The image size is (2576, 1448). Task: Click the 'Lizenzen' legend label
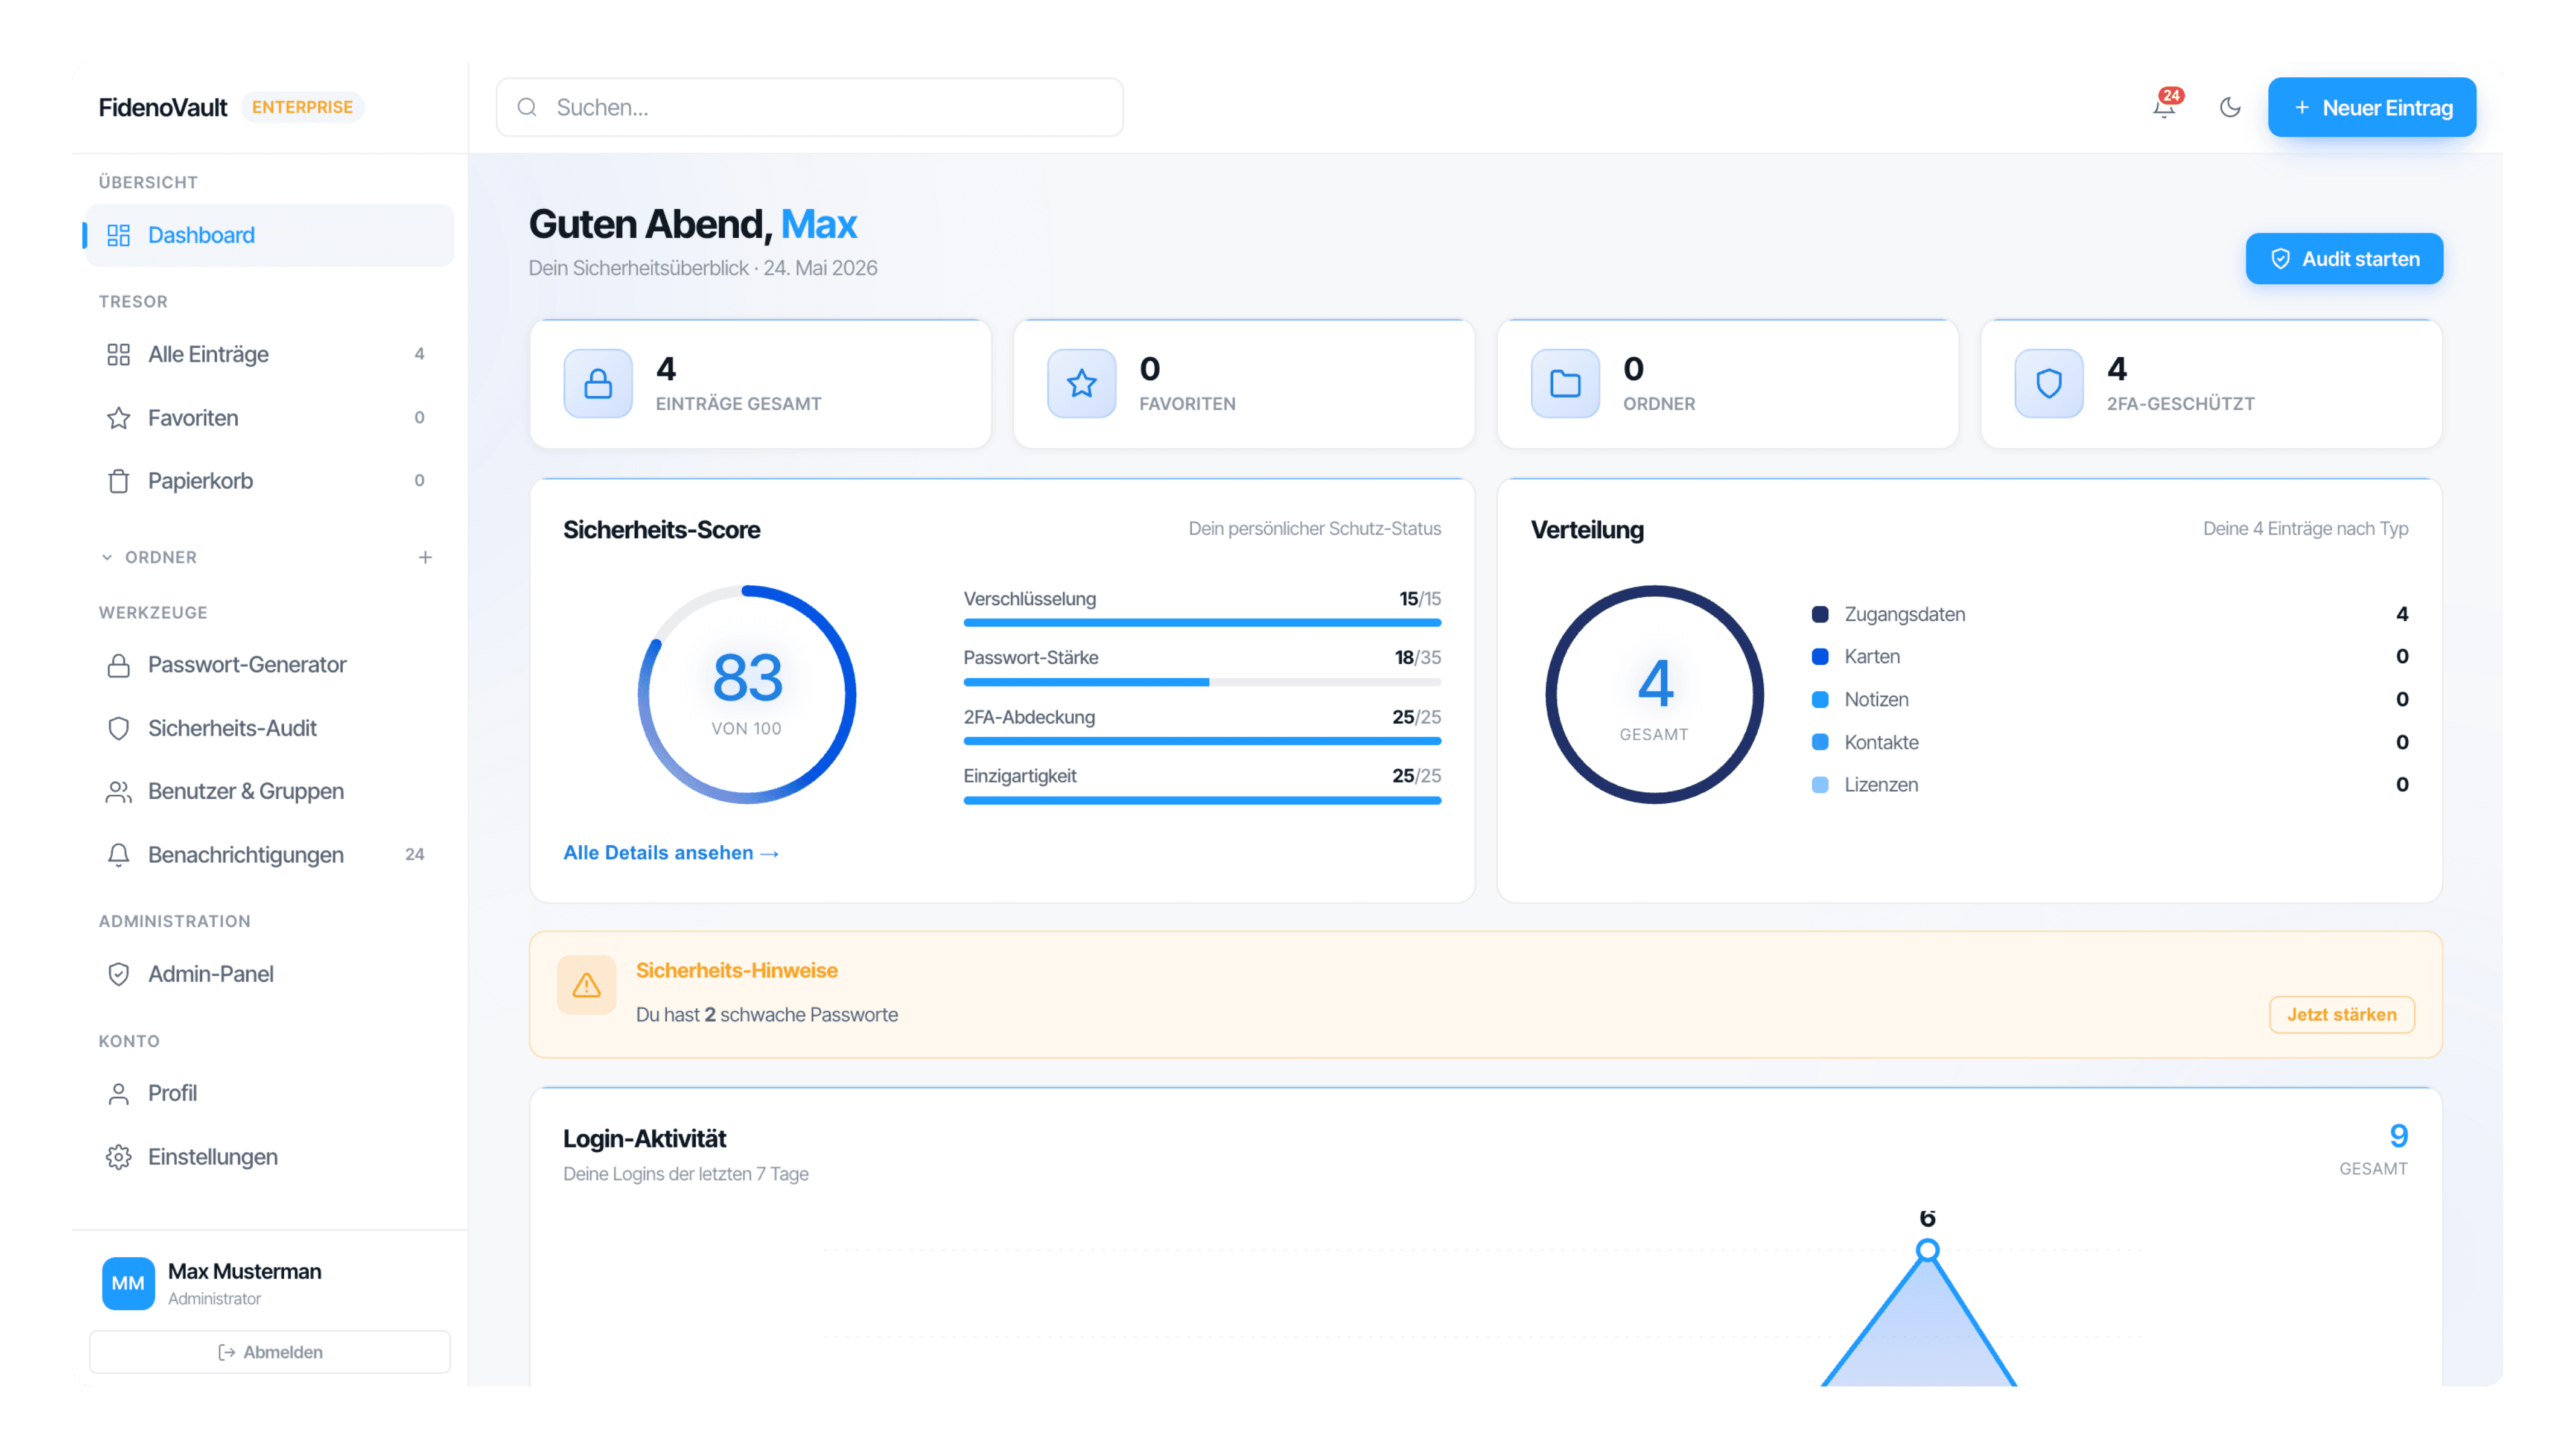(x=1881, y=785)
